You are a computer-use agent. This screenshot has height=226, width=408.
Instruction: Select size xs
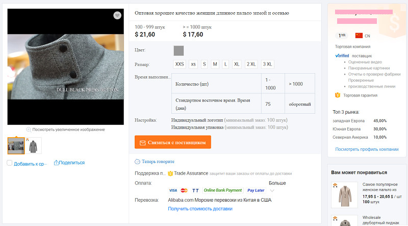point(193,64)
